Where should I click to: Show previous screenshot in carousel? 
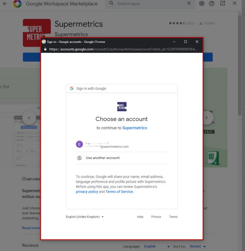[x=29, y=118]
